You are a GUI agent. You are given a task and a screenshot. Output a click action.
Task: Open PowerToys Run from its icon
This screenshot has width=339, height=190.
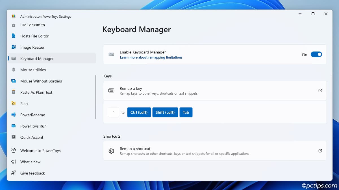[x=14, y=126]
